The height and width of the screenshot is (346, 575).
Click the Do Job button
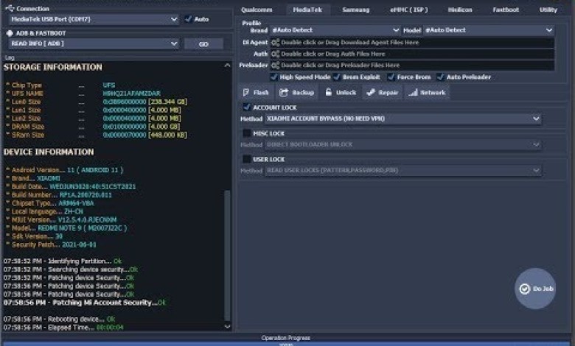point(535,289)
